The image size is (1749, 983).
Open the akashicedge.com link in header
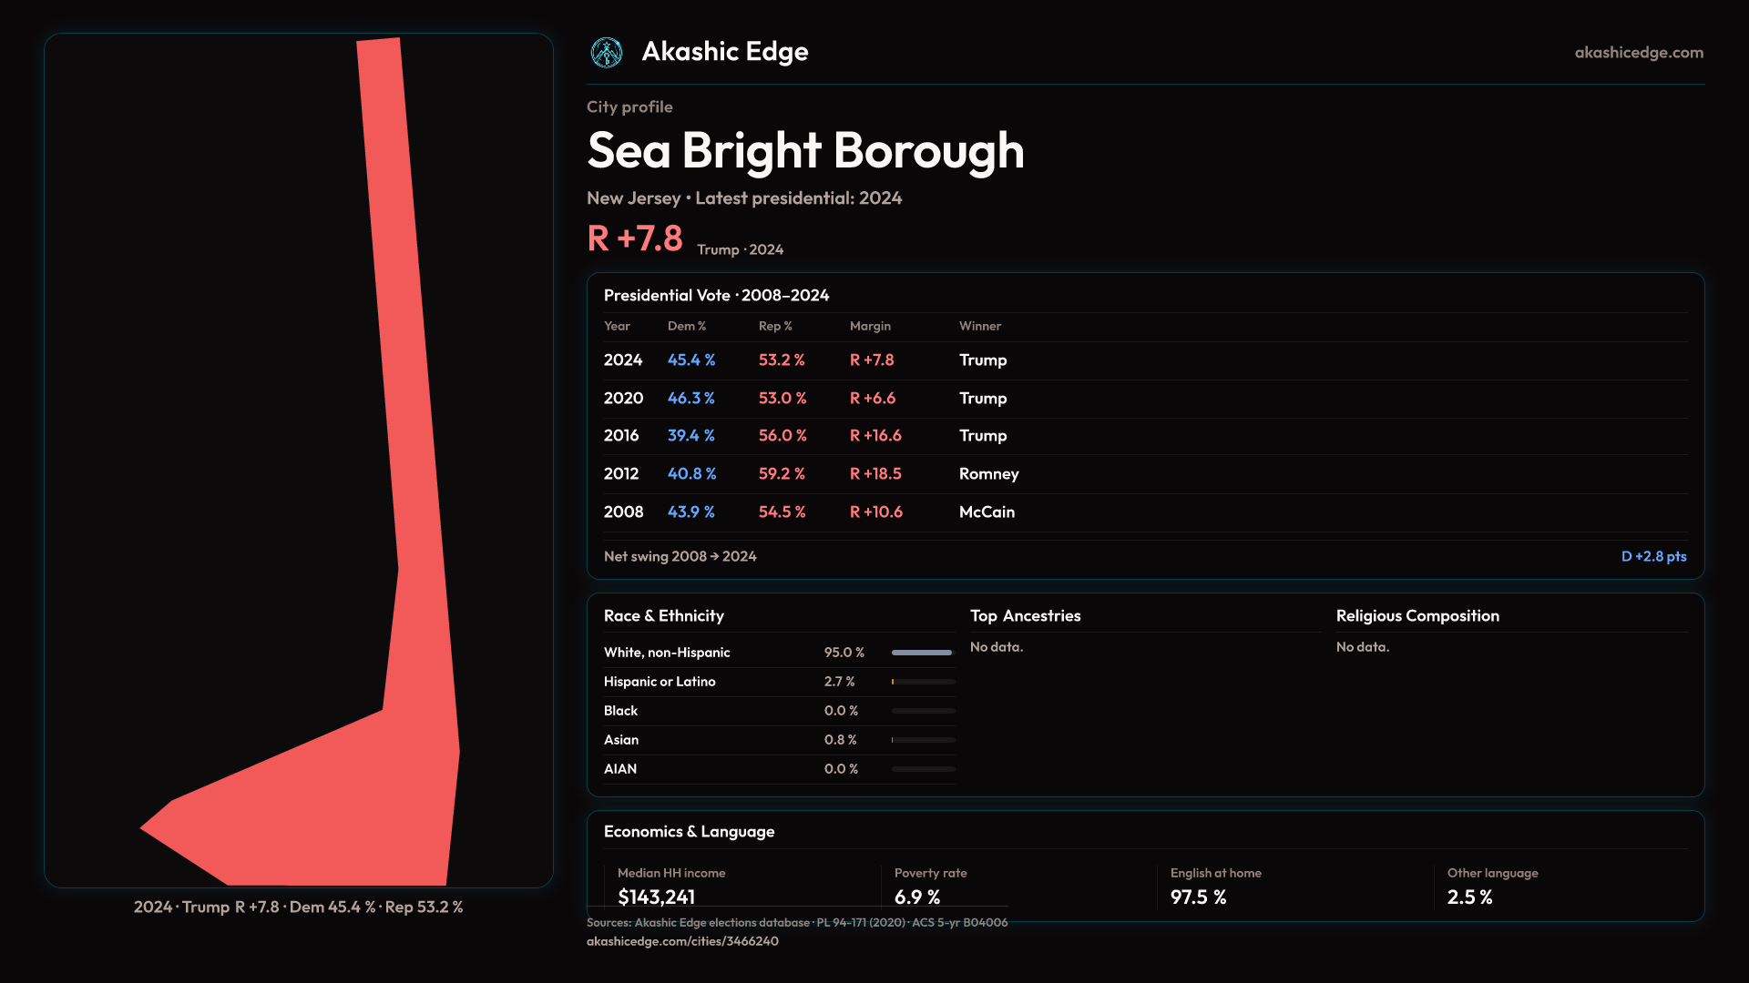click(1638, 53)
